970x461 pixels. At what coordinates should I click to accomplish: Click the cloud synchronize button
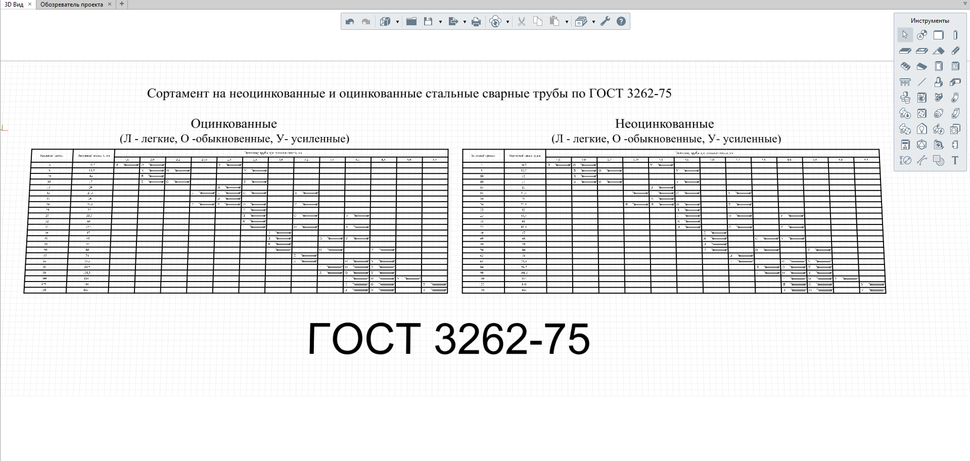pyautogui.click(x=495, y=21)
